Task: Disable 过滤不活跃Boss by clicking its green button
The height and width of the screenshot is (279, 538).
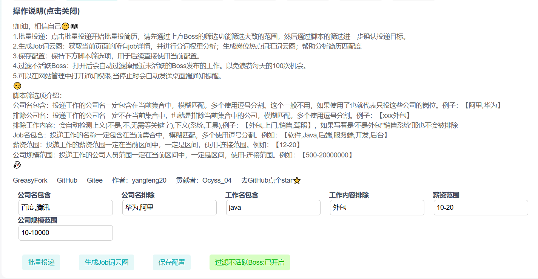Action: pyautogui.click(x=250, y=262)
